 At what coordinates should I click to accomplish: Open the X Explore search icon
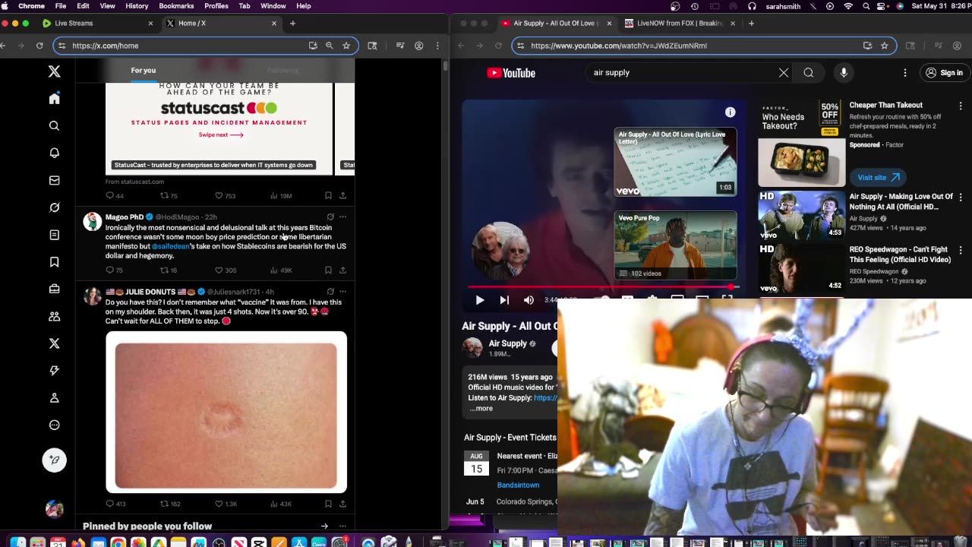[x=54, y=126]
